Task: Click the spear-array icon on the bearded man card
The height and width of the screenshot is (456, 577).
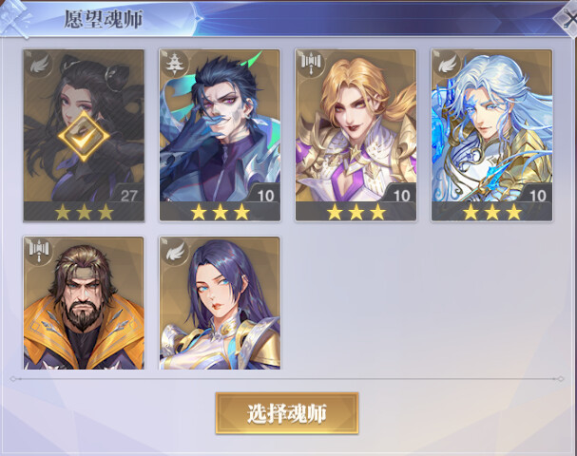Action: point(39,251)
